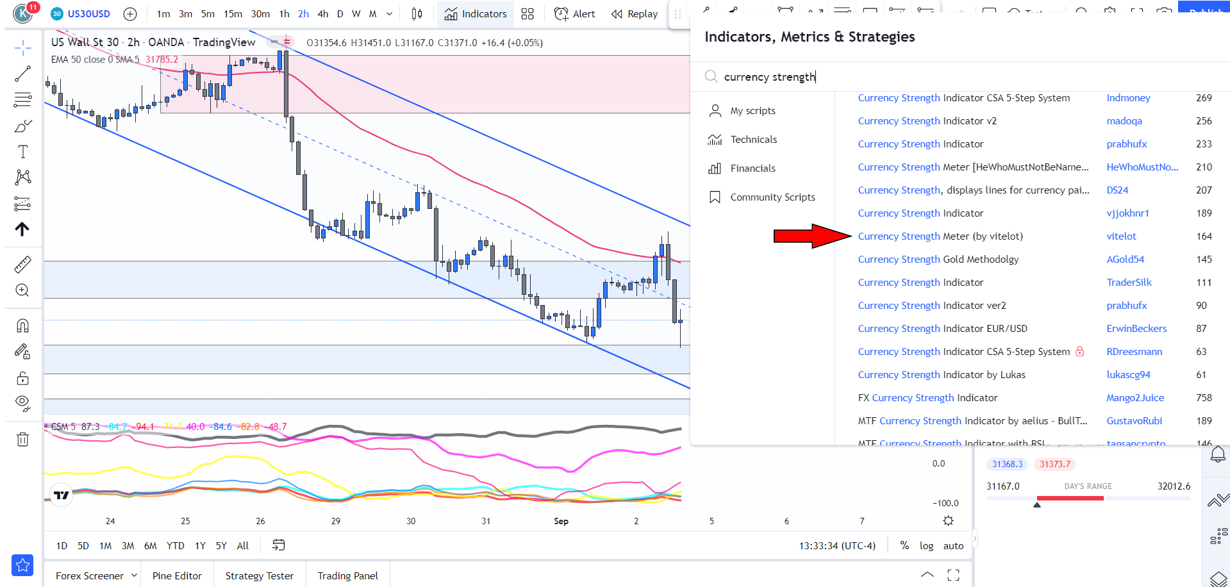Show All date range
Image resolution: width=1230 pixels, height=587 pixels.
click(x=243, y=546)
